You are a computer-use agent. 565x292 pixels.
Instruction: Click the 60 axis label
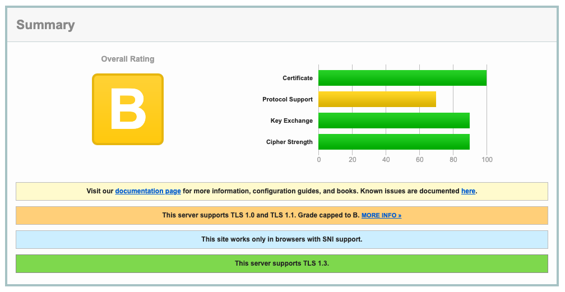click(419, 160)
